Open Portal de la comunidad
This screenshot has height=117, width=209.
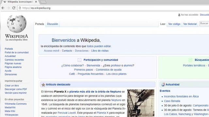pos(17,53)
